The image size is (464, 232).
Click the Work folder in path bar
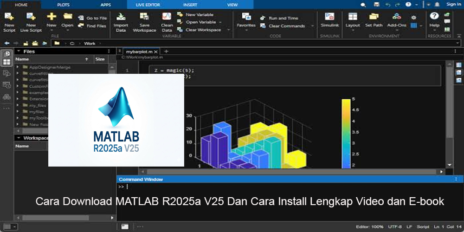click(x=90, y=43)
